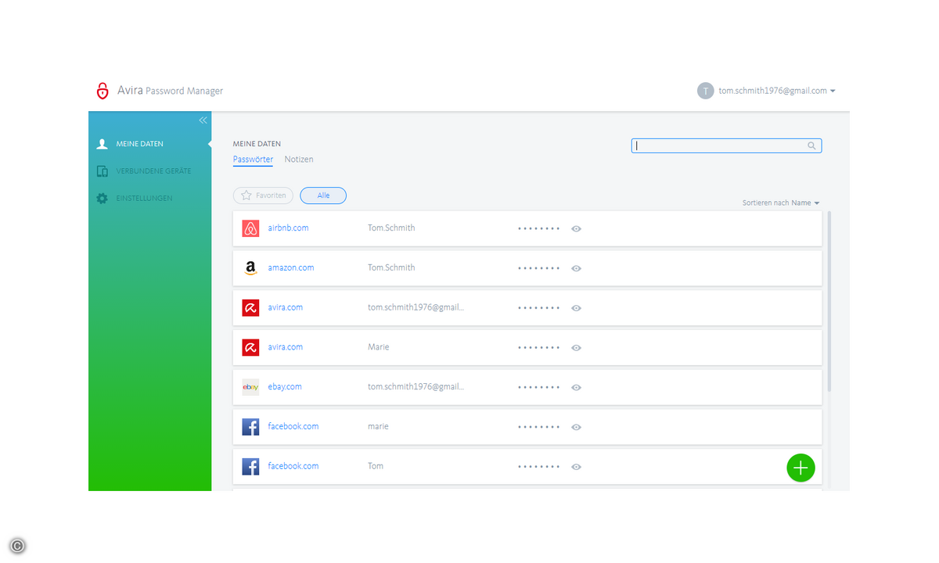The width and height of the screenshot is (939, 563).
Task: Click the user avatar with letter T
Action: coord(706,91)
